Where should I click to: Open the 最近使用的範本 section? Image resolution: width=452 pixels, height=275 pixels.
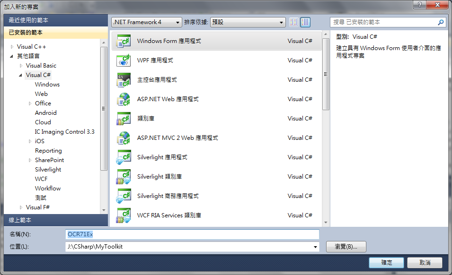click(56, 20)
